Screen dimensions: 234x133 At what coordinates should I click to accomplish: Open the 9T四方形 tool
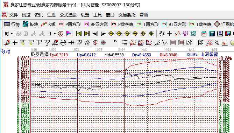click(174, 24)
